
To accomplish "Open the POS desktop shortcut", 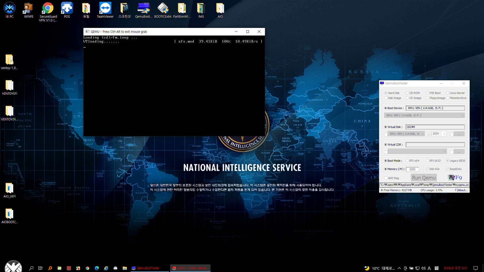I will 67,10.
